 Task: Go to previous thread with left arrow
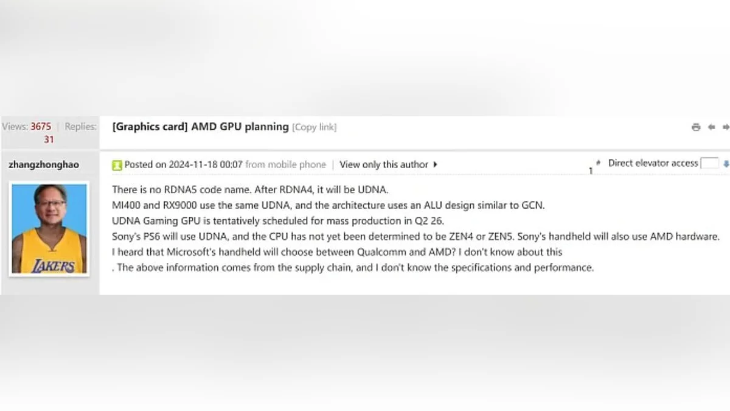[711, 127]
